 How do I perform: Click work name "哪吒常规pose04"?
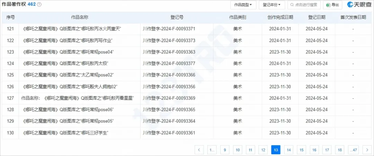(x=68, y=52)
